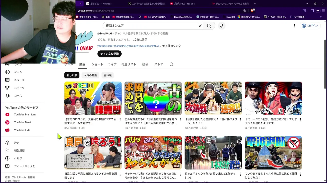Switch to the 再生リスト tab
The image size is (327, 183).
[x=129, y=64]
